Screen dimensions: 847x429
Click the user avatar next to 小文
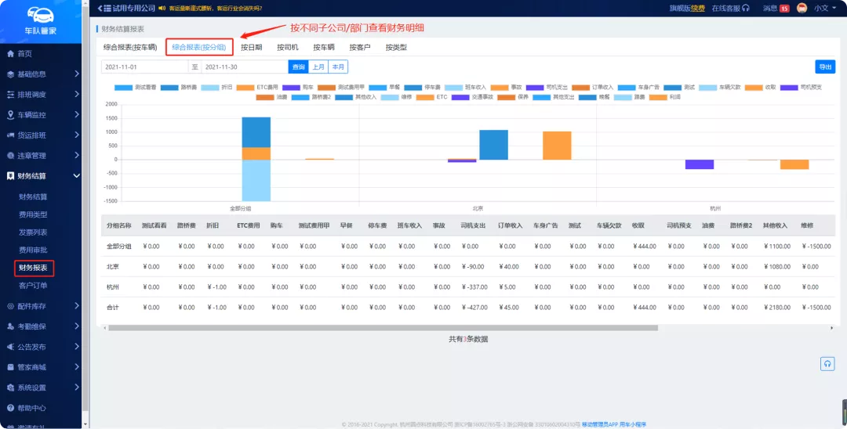click(x=802, y=8)
